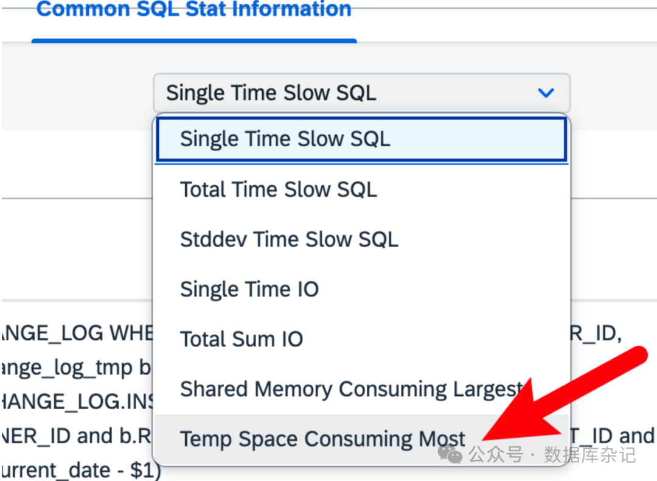Click the stat type combo box field
The width and height of the screenshot is (657, 481).
pyautogui.click(x=341, y=93)
